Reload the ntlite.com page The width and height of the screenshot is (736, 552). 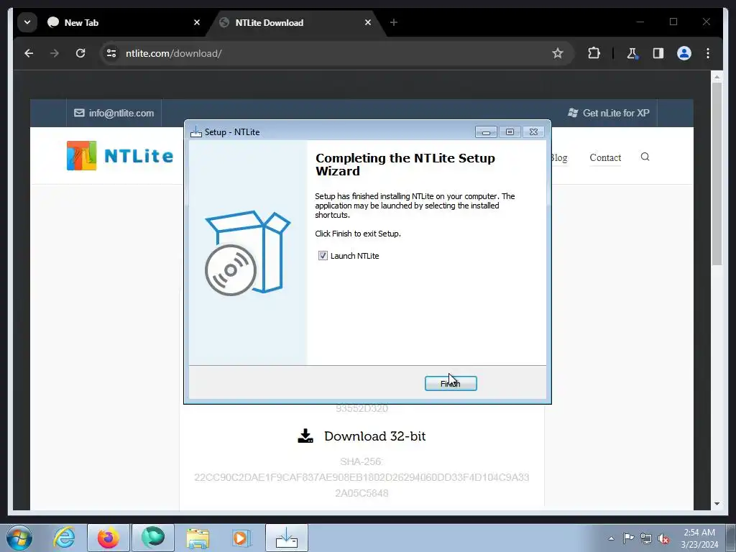(80, 53)
